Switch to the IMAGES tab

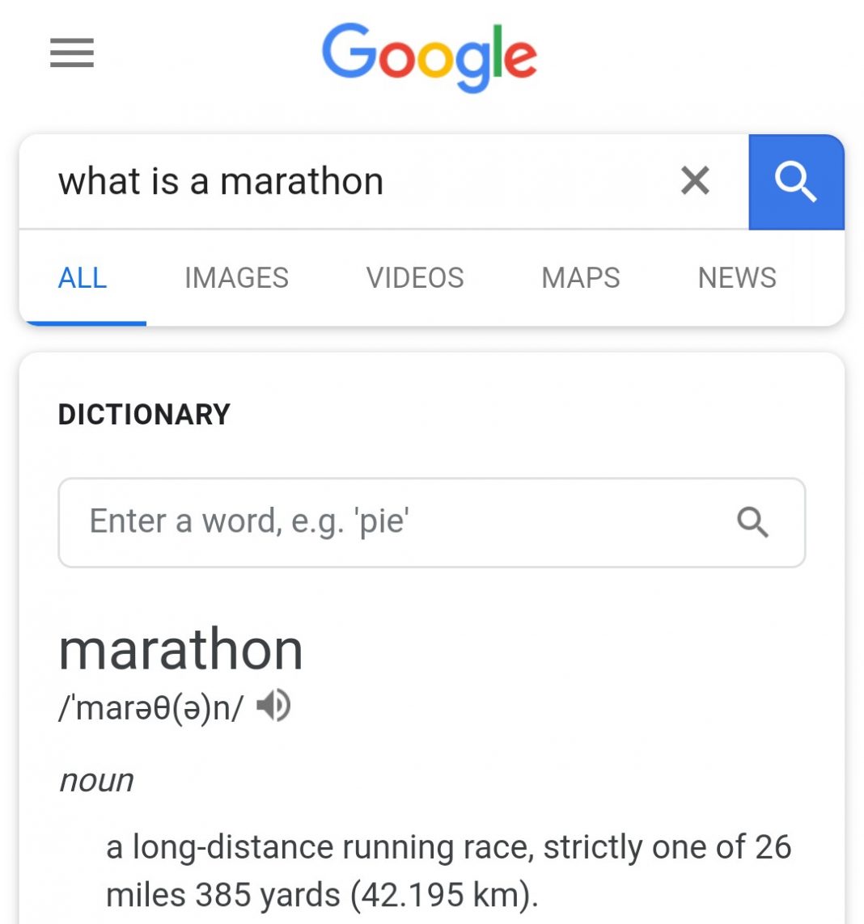(236, 278)
